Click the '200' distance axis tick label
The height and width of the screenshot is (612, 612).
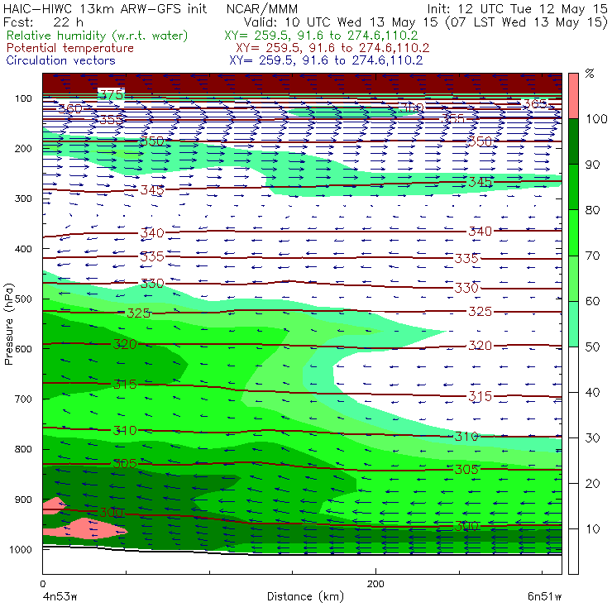point(375,584)
